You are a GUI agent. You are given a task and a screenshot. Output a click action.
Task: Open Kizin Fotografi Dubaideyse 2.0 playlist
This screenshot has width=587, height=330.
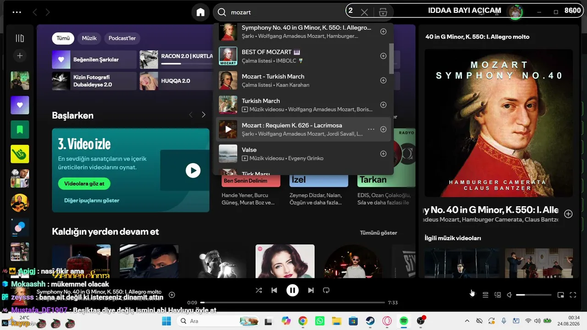(94, 81)
